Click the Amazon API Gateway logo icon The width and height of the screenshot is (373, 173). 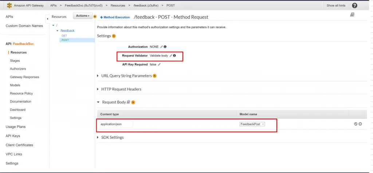9,5
